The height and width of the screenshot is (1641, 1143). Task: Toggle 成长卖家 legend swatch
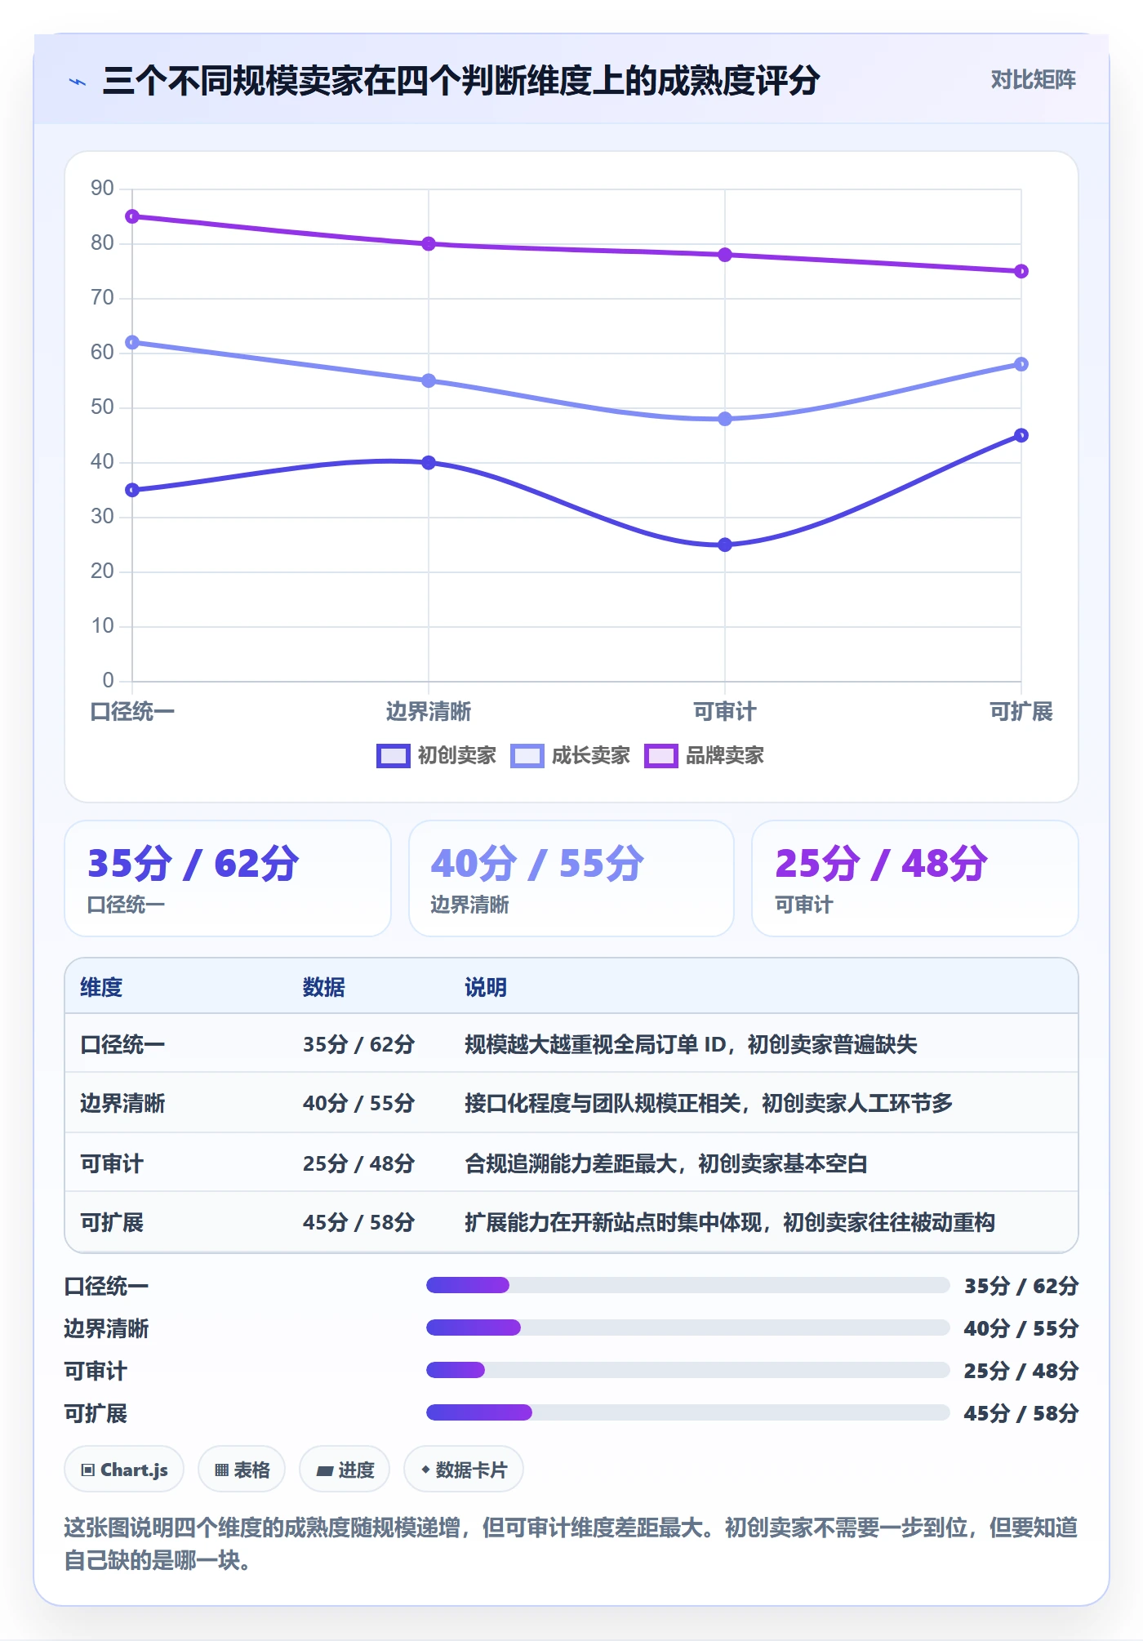tap(527, 756)
